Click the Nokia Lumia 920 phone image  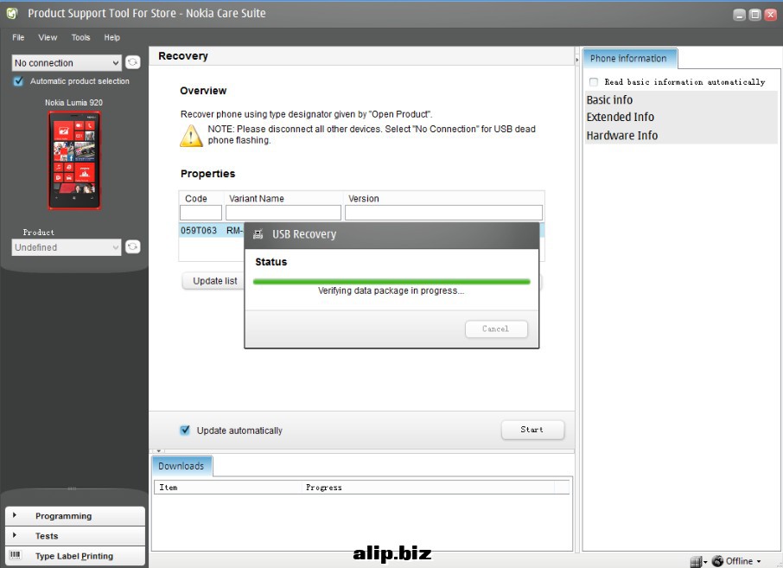click(x=74, y=160)
